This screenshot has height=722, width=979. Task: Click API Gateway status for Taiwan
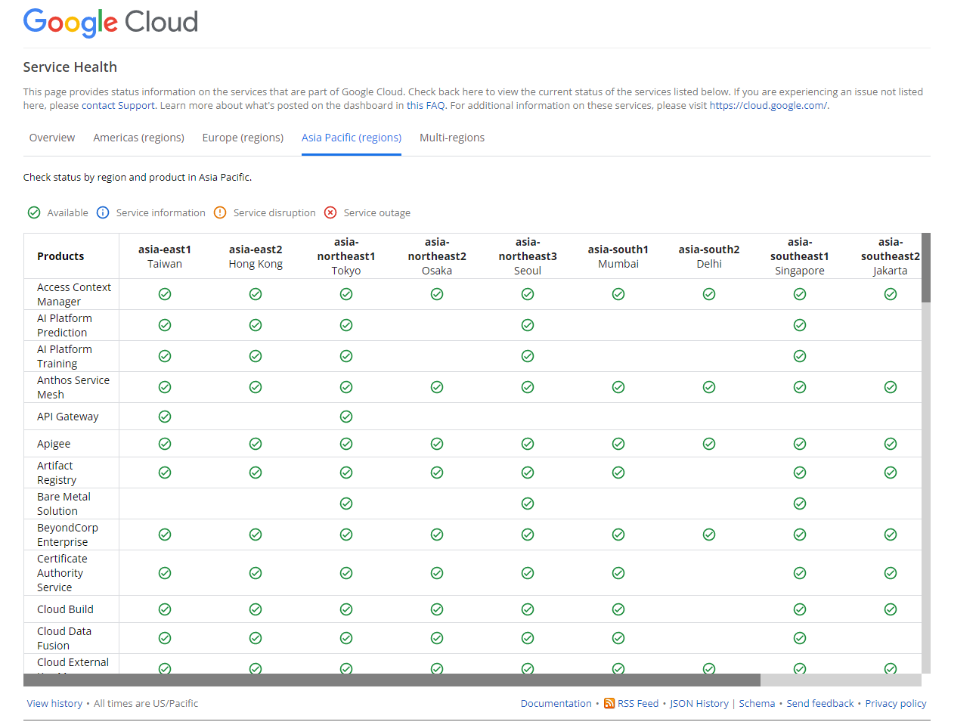[165, 417]
